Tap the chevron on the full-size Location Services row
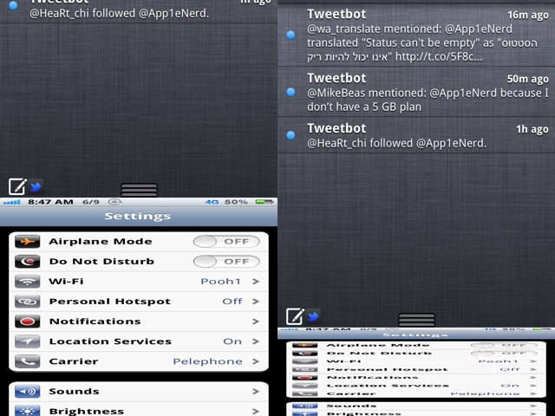Screen dimensions: 555x416 pyautogui.click(x=256, y=341)
